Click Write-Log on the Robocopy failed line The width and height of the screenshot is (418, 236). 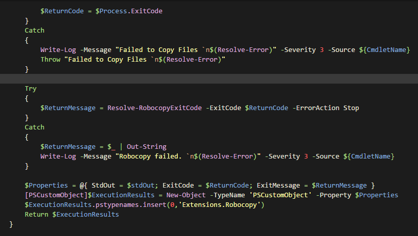click(x=58, y=156)
